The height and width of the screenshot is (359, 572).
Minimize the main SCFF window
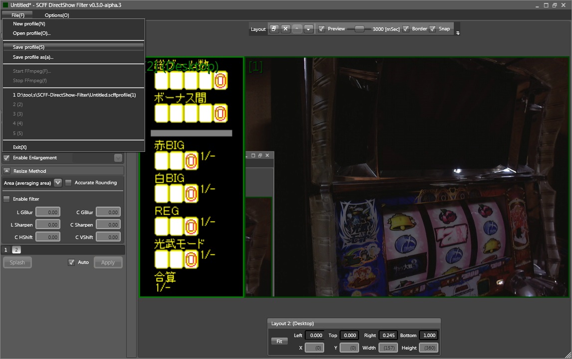pos(538,6)
